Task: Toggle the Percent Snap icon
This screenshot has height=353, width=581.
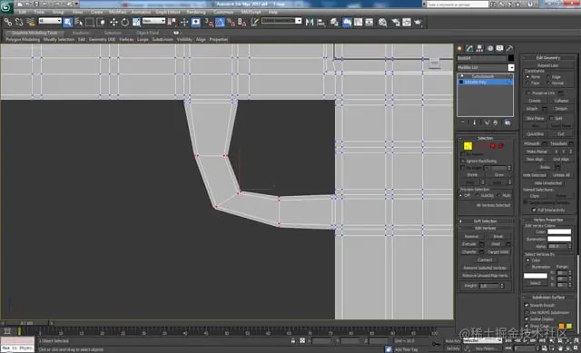Action: click(x=231, y=22)
